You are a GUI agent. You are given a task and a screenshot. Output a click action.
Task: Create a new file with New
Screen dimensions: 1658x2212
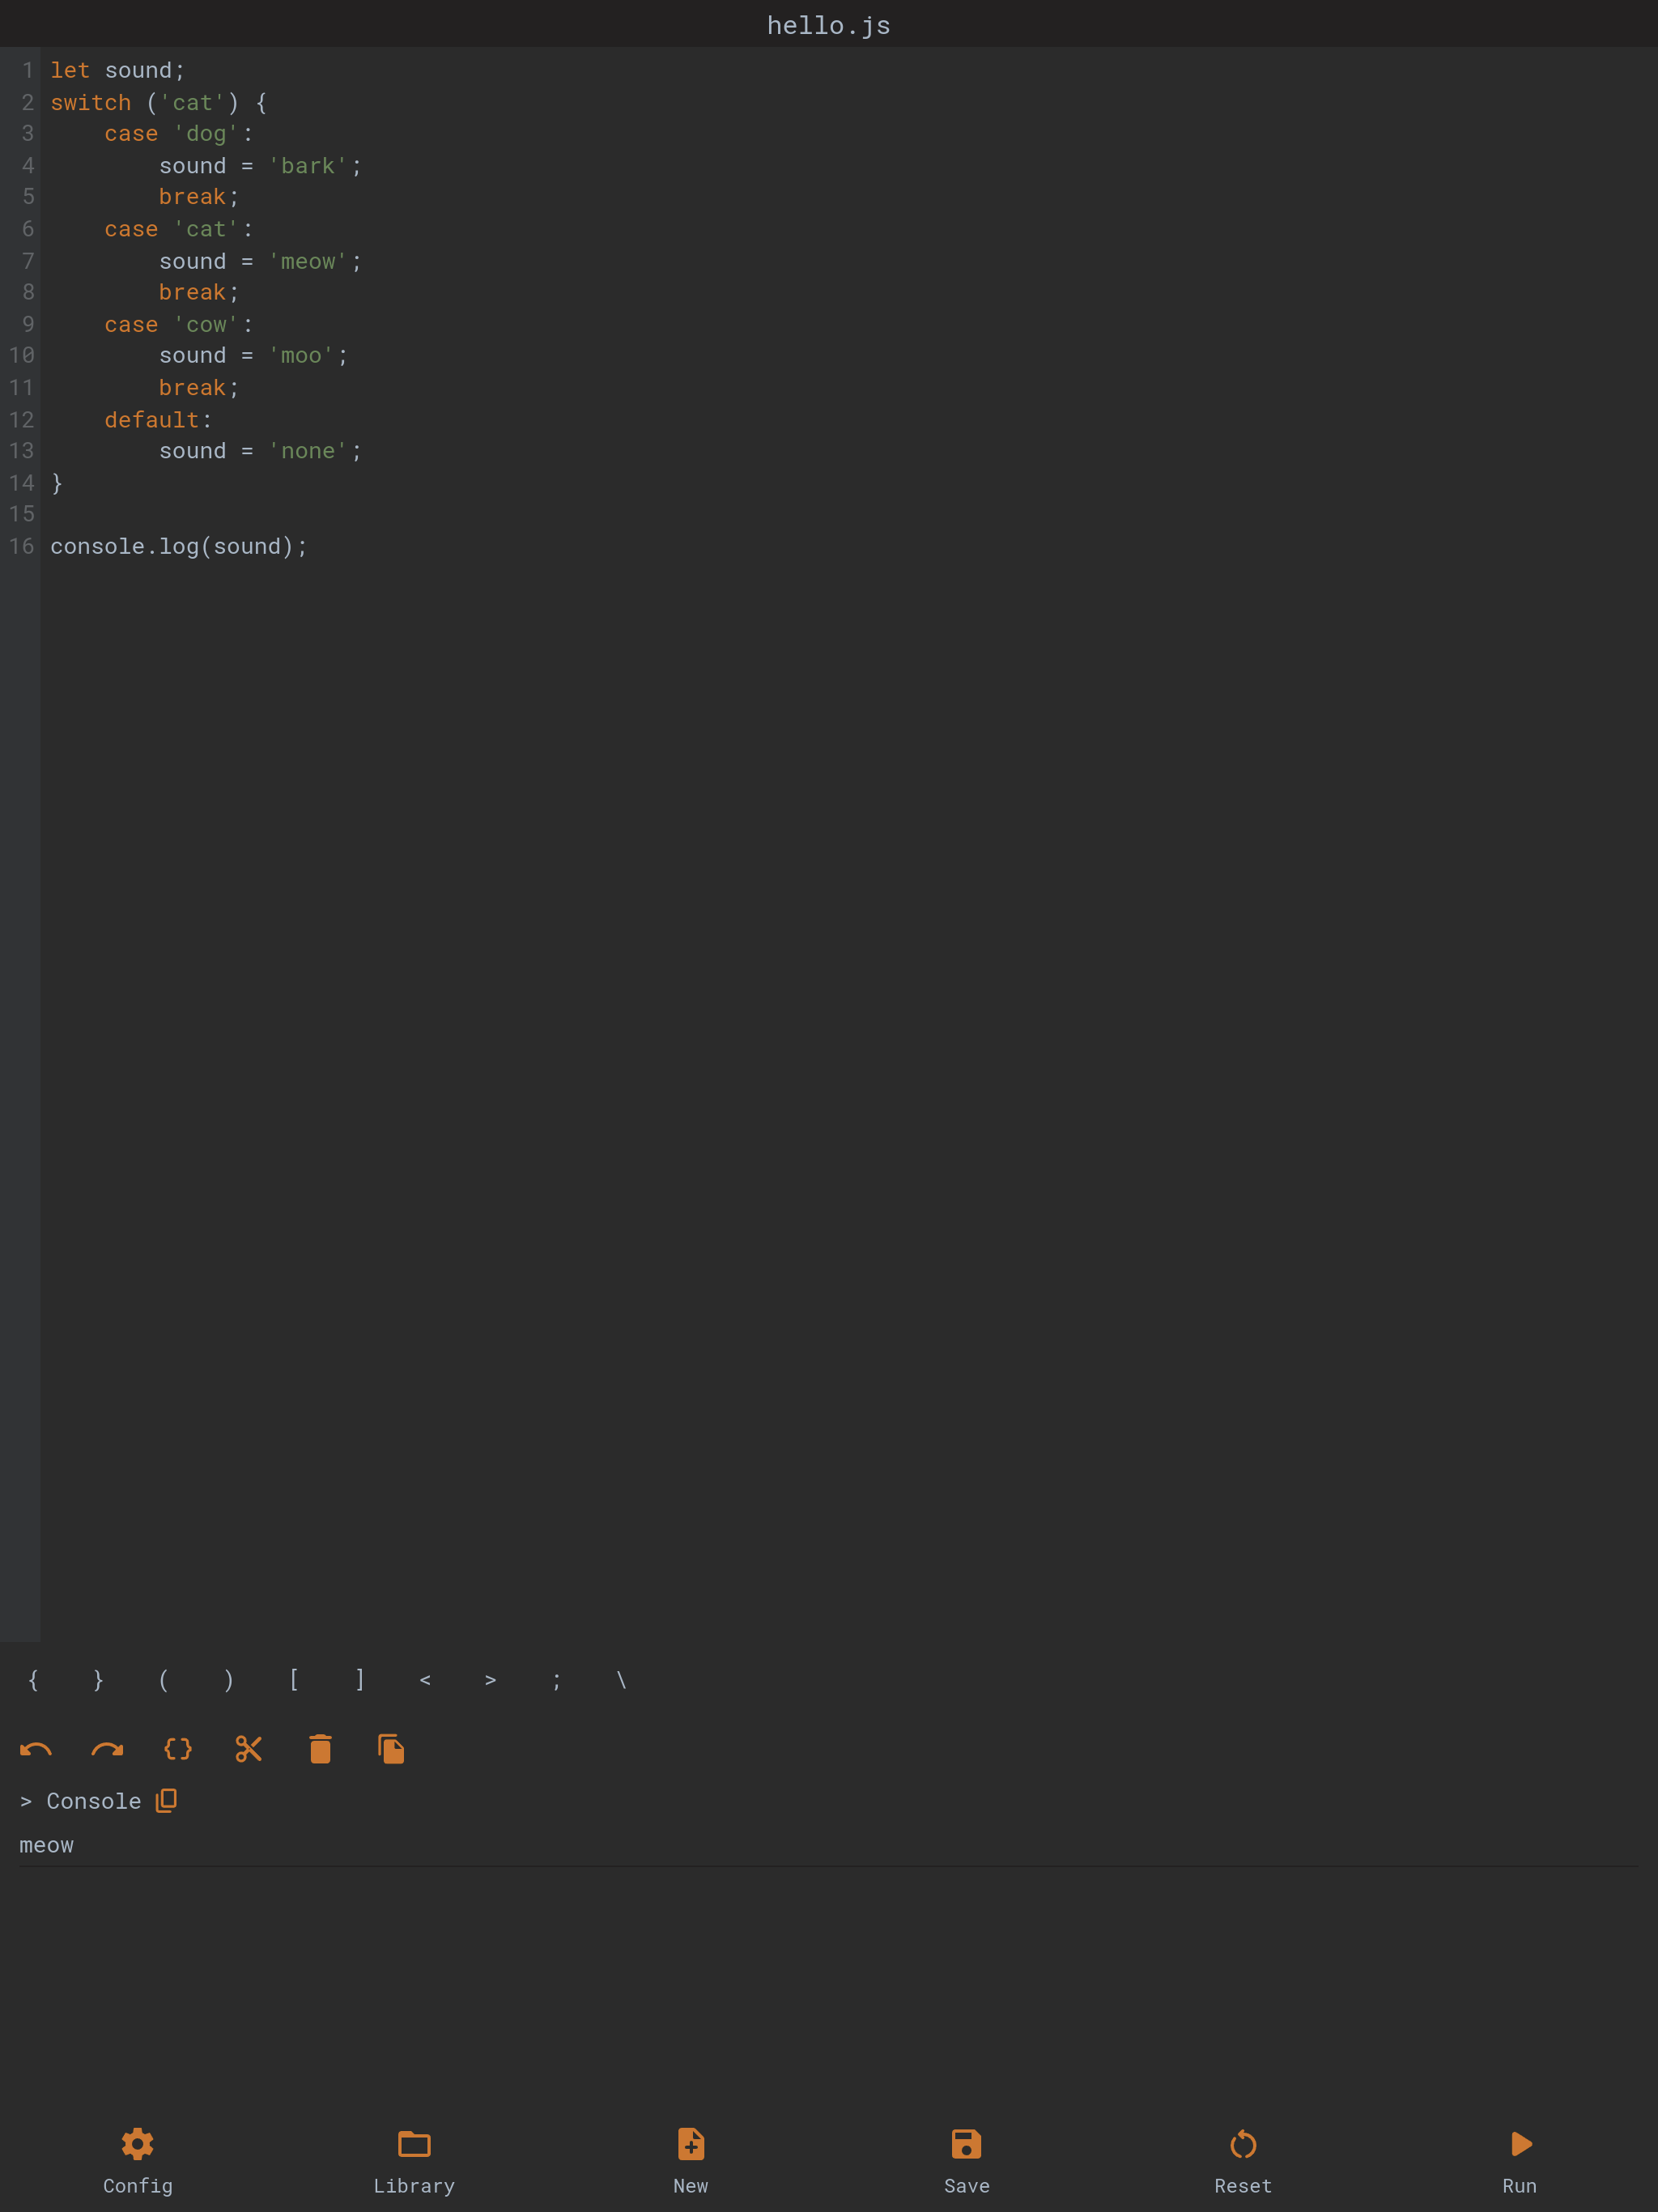[691, 2161]
